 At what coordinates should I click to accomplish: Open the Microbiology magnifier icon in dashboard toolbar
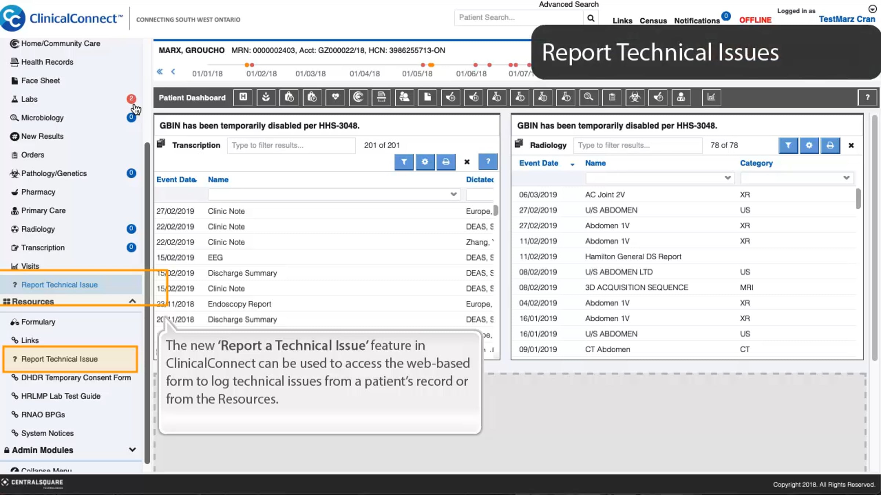(588, 97)
